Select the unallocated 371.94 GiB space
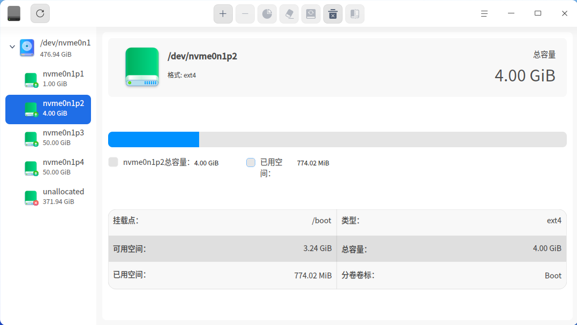The width and height of the screenshot is (577, 325). click(x=48, y=196)
